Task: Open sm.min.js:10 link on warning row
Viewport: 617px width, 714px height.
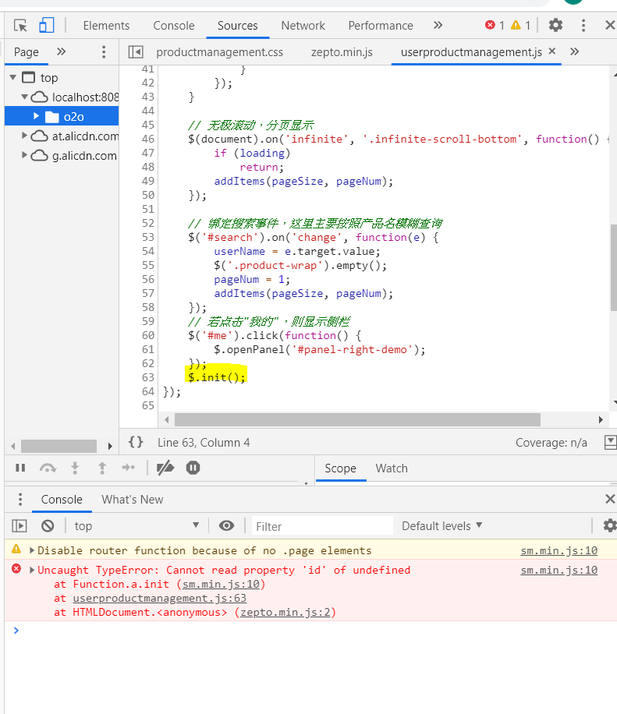Action: click(x=558, y=550)
